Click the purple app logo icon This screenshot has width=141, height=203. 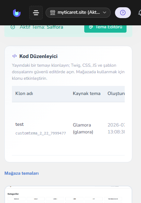(x=17, y=13)
